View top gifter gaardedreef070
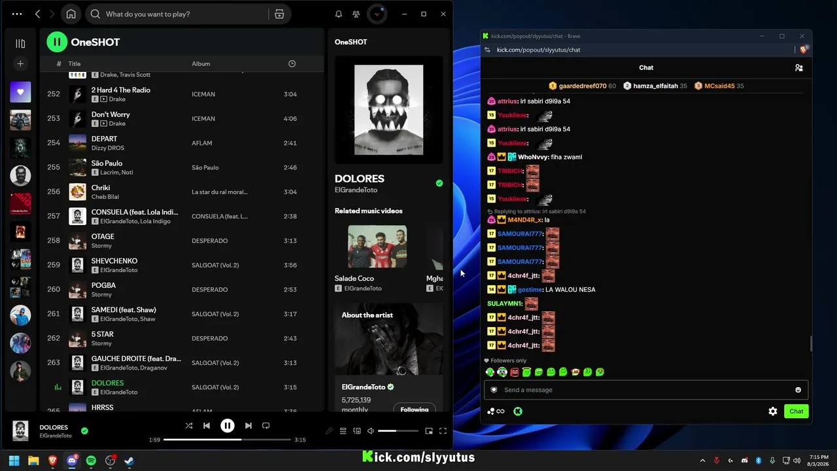837x471 pixels. click(x=583, y=86)
